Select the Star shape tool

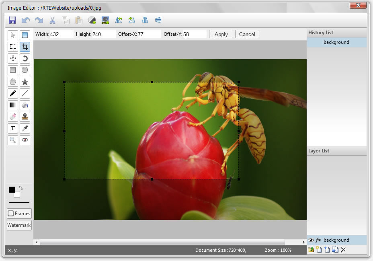pyautogui.click(x=25, y=82)
